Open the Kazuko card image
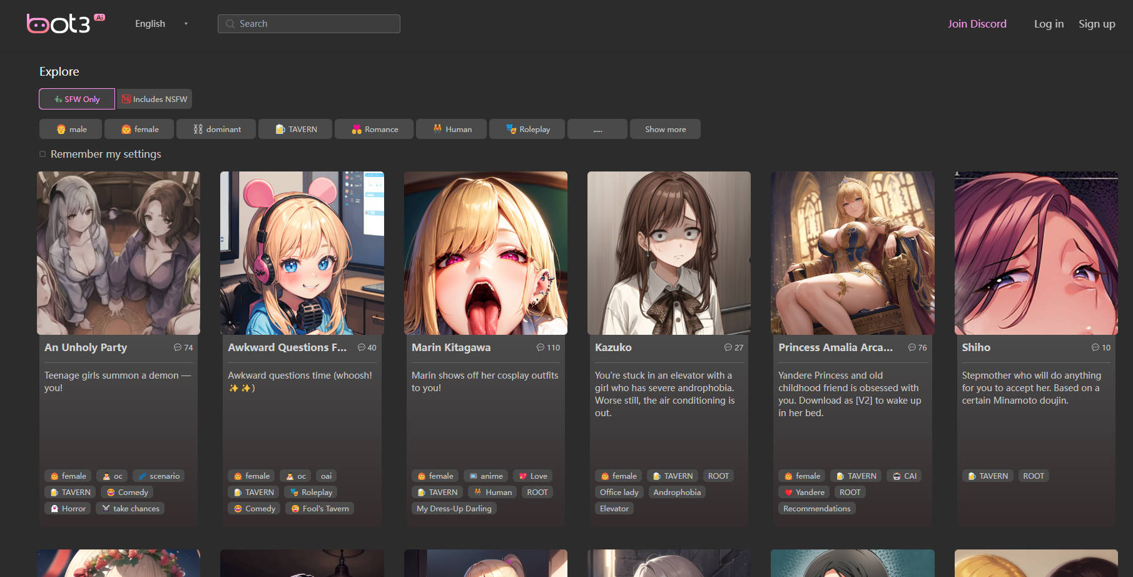This screenshot has height=577, width=1133. point(669,253)
